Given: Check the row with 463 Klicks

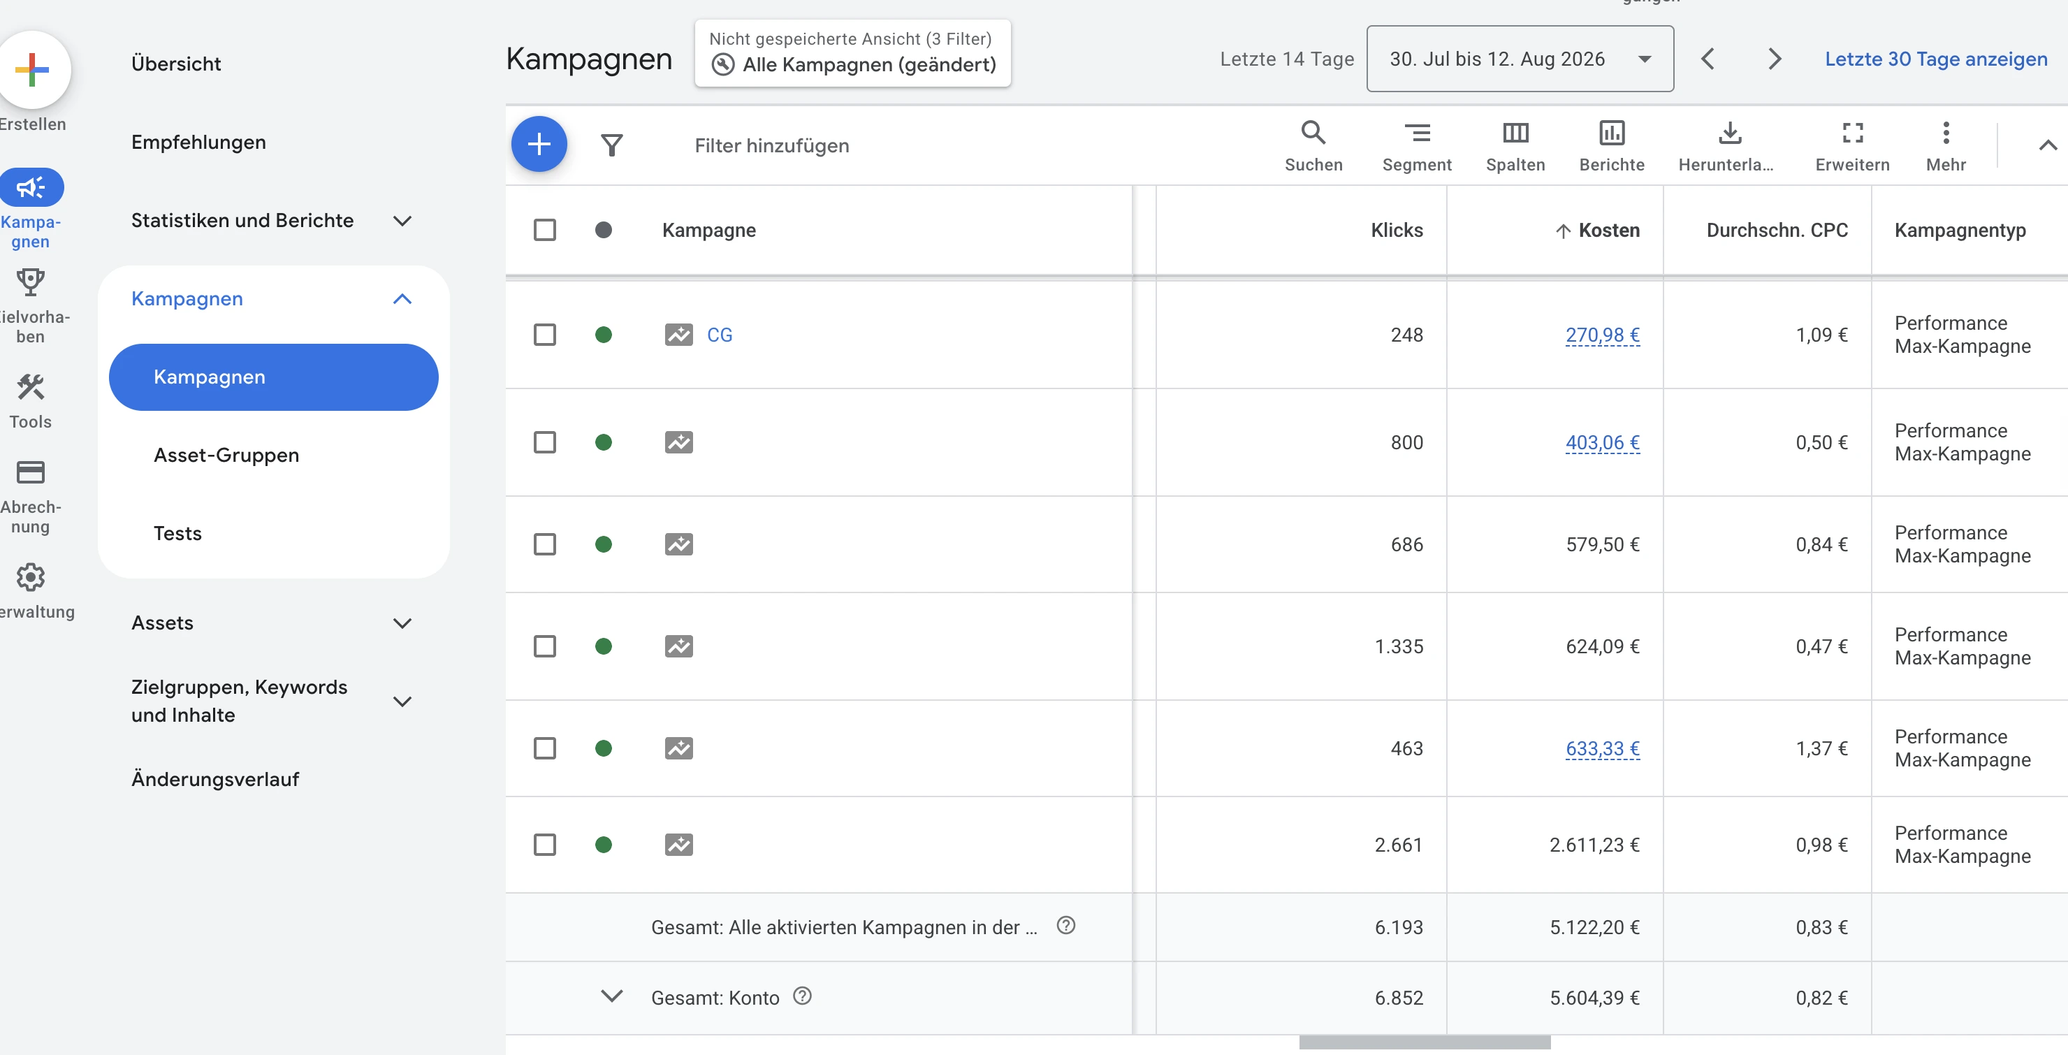Looking at the screenshot, I should [544, 748].
